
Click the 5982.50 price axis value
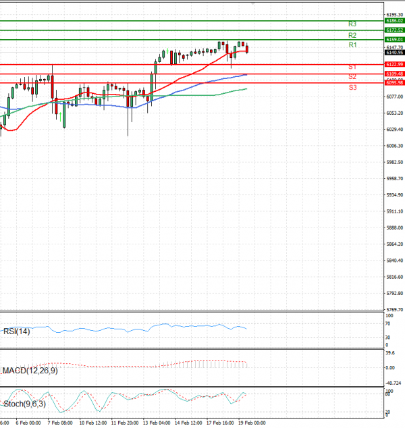(x=395, y=162)
